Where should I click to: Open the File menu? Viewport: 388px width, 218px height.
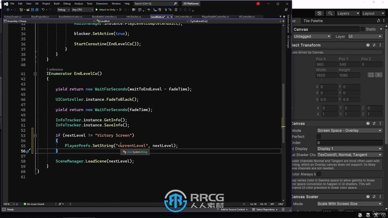click(12, 4)
